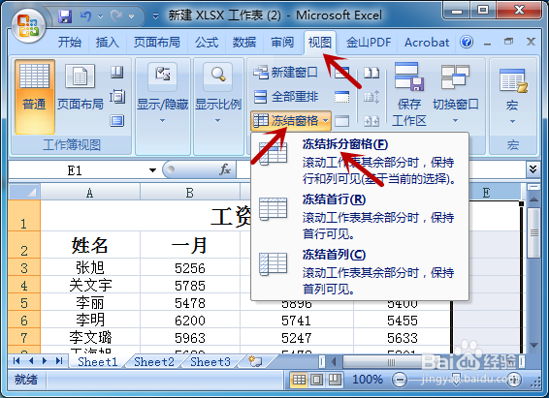
Task: Select the 普通 normal view button
Action: click(x=34, y=97)
